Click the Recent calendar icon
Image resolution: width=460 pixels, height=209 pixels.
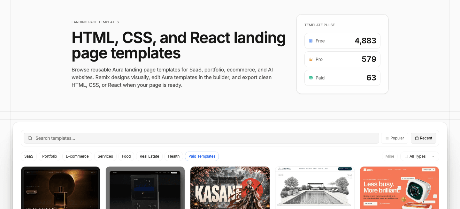pyautogui.click(x=417, y=138)
